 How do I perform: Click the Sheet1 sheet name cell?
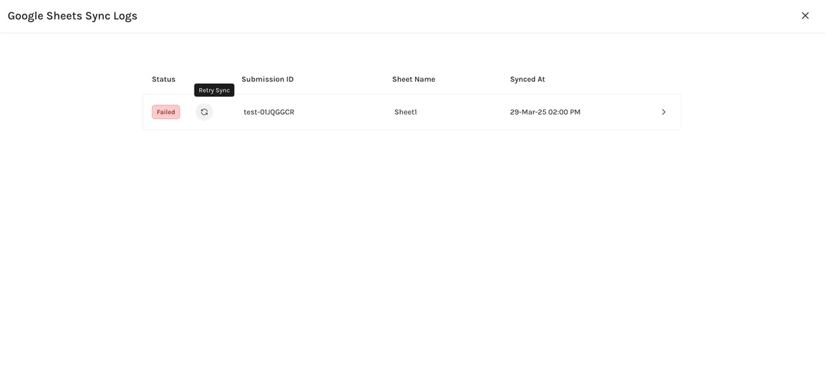click(x=406, y=112)
